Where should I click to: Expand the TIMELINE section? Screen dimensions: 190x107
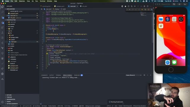click(9, 97)
